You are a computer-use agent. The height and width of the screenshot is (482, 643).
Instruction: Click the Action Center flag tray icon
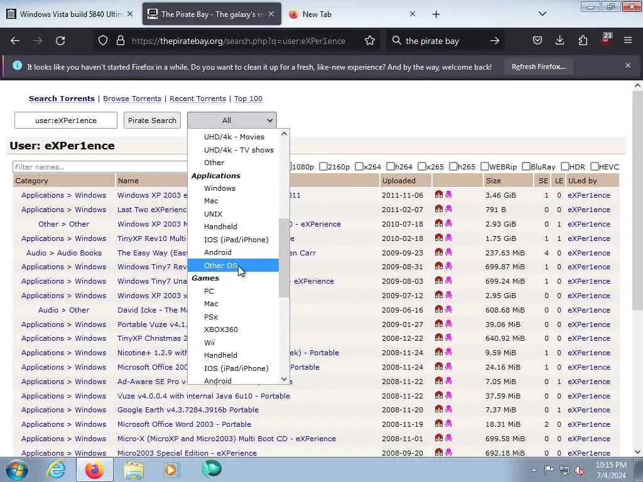(549, 470)
